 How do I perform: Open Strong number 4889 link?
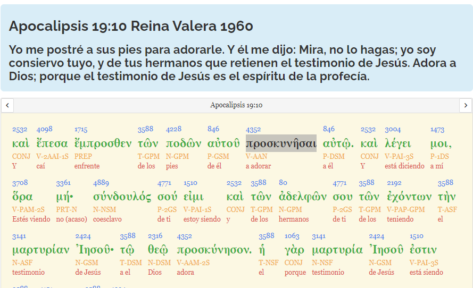click(101, 183)
